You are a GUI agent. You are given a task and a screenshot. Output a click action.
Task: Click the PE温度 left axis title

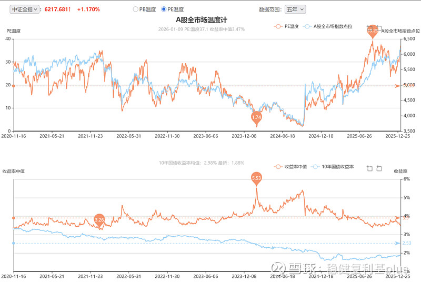coord(14,31)
